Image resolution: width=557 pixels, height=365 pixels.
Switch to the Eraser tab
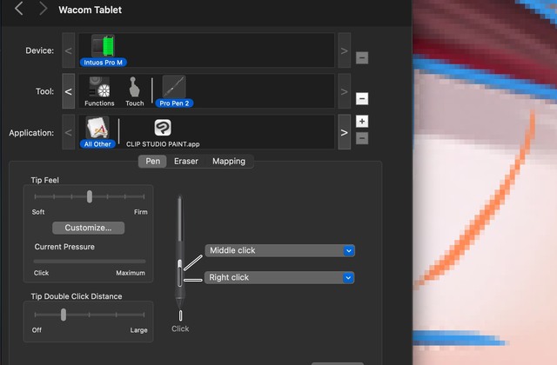[186, 162]
